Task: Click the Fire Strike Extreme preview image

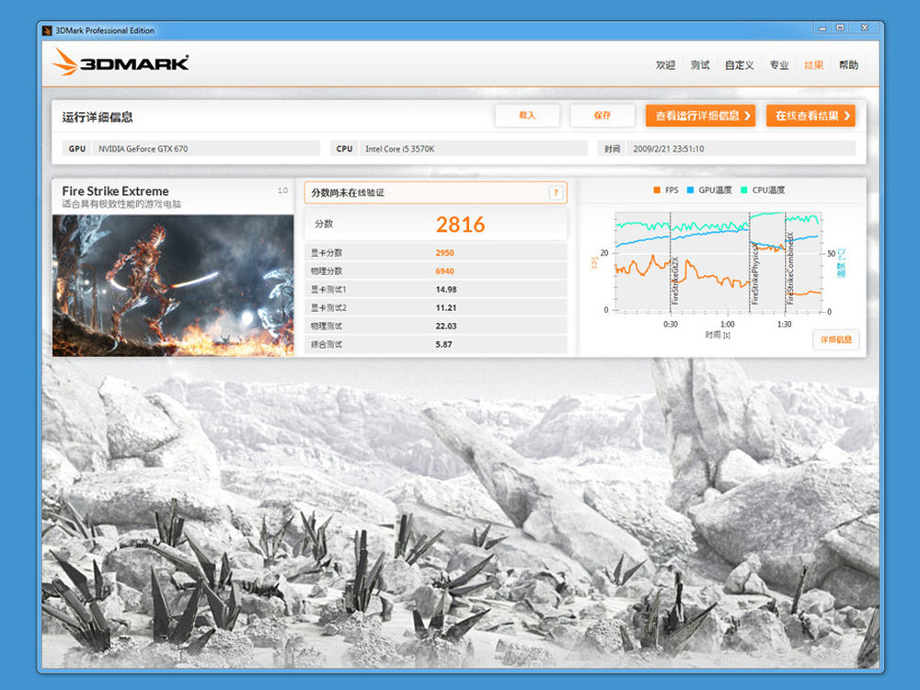Action: coord(173,285)
